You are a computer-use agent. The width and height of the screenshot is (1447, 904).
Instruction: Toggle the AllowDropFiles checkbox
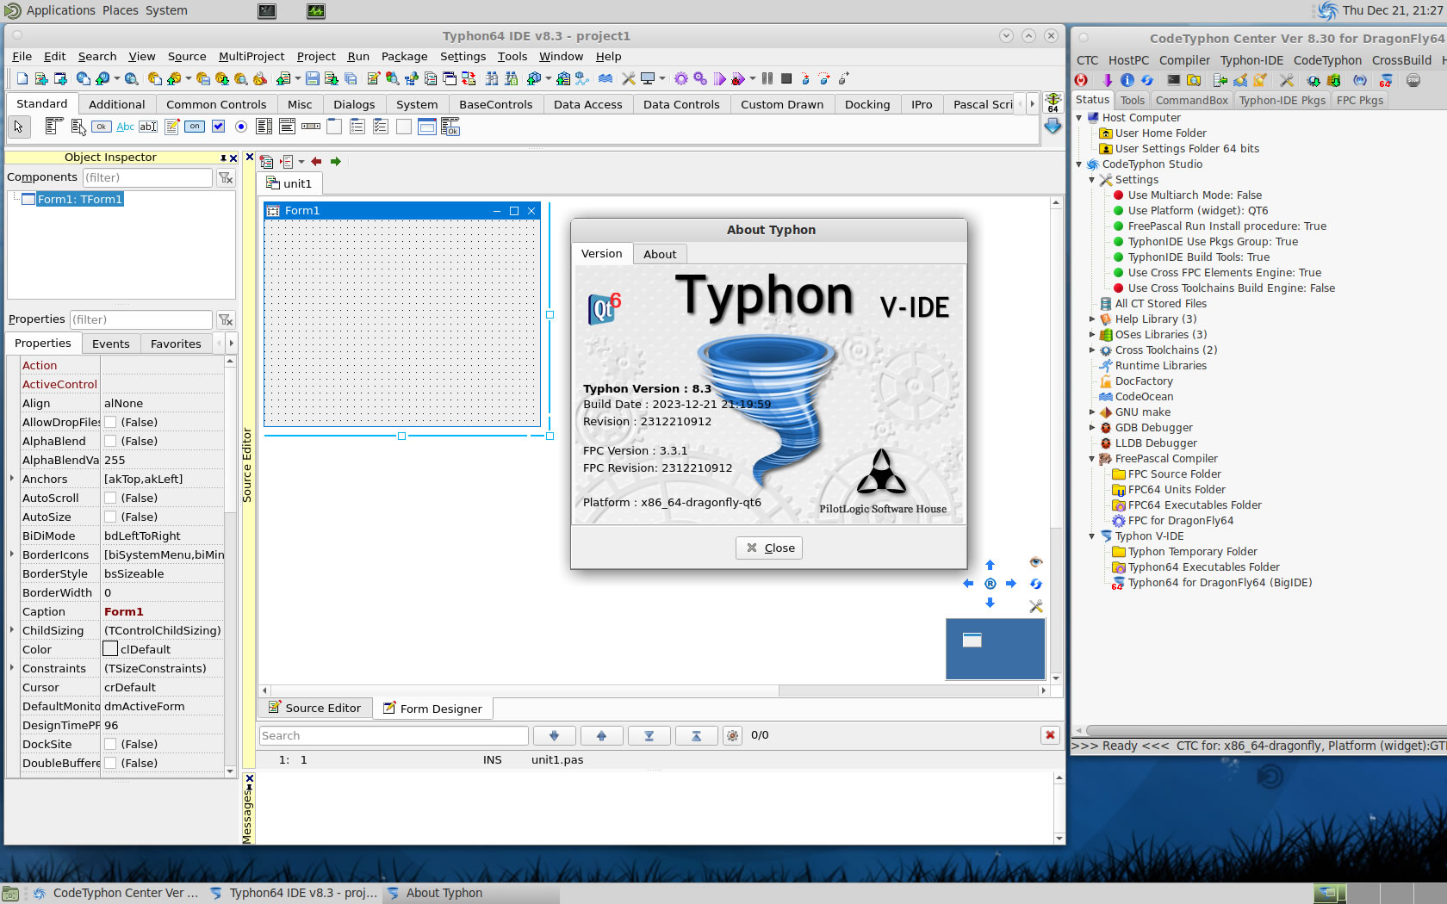coord(110,422)
